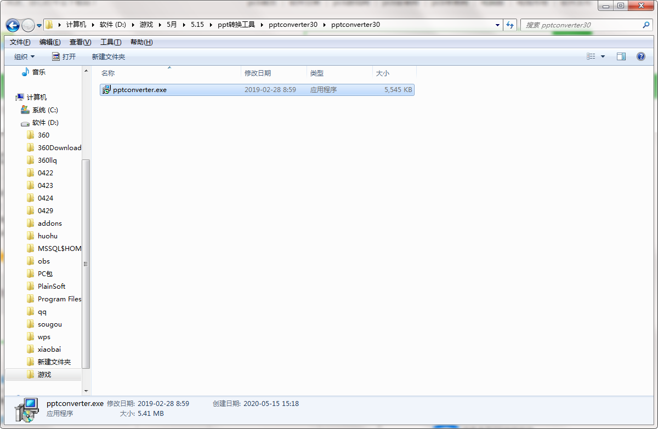Open the 文件(F) menu
Screen dimensions: 658x429
pyautogui.click(x=20, y=42)
